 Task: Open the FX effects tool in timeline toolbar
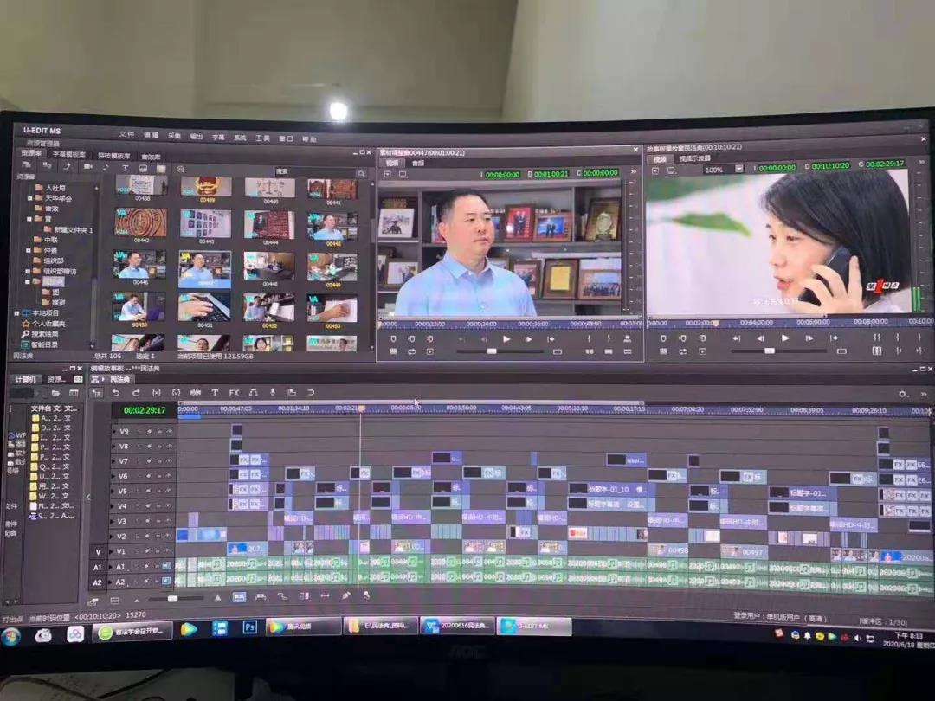tap(234, 393)
